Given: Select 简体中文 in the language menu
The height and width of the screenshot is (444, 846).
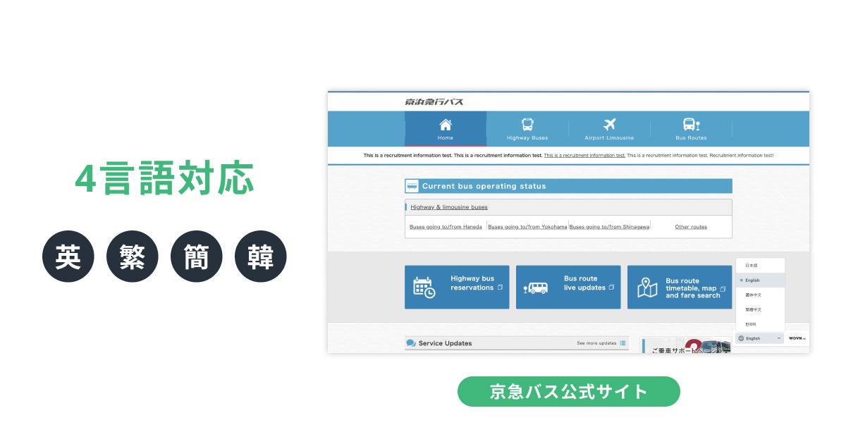Looking at the screenshot, I should click(760, 295).
